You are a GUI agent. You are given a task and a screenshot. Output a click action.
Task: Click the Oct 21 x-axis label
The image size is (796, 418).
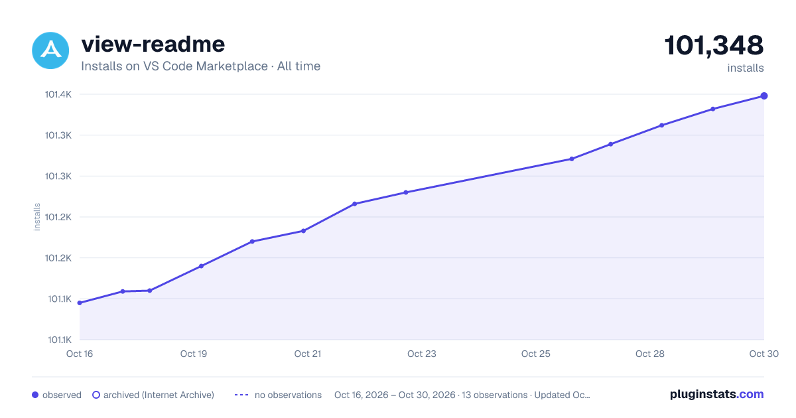point(308,354)
